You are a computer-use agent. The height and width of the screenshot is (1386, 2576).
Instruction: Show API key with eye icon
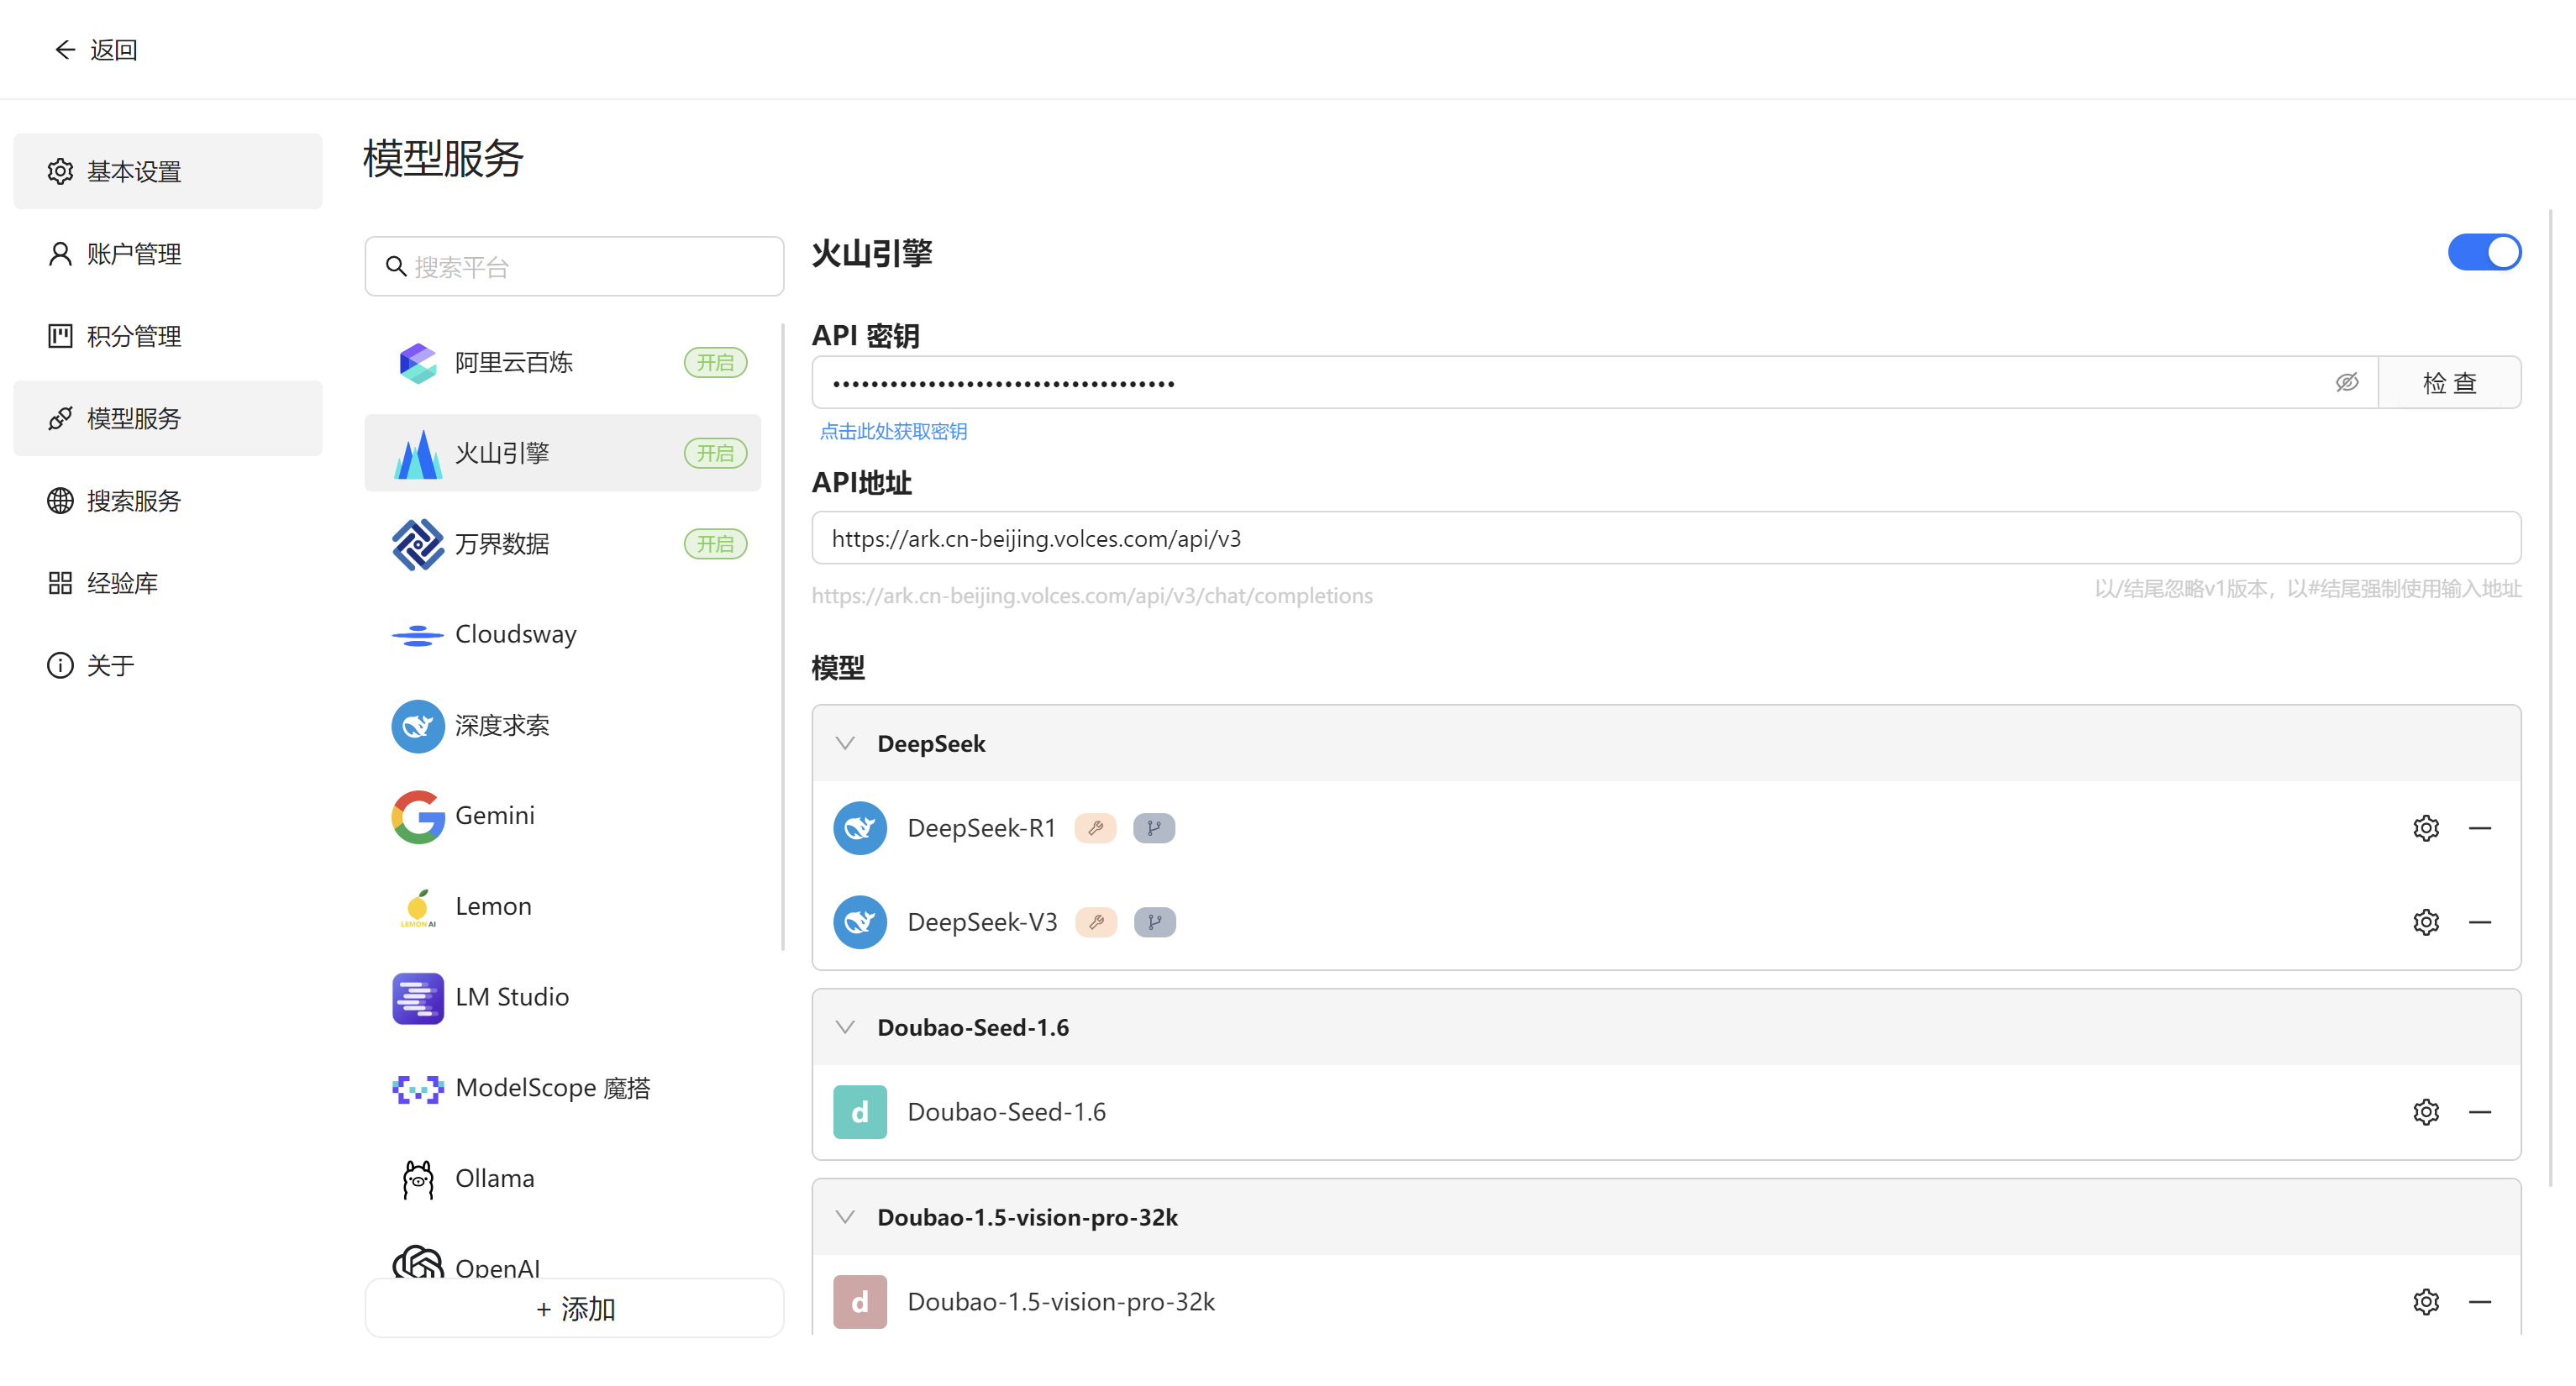tap(2346, 382)
